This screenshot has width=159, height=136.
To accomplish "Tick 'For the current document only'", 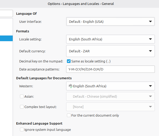I will coord(69,115).
